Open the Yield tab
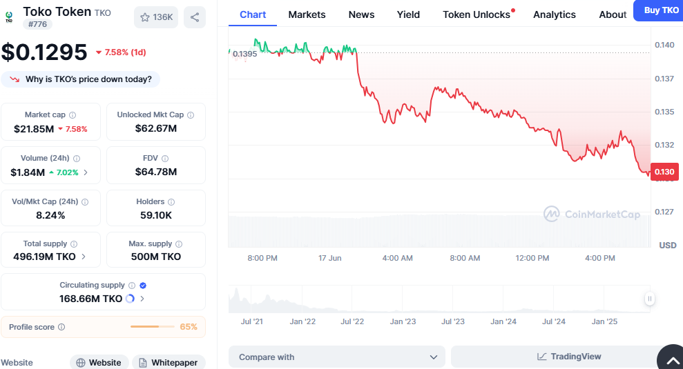683x369 pixels. tap(408, 14)
